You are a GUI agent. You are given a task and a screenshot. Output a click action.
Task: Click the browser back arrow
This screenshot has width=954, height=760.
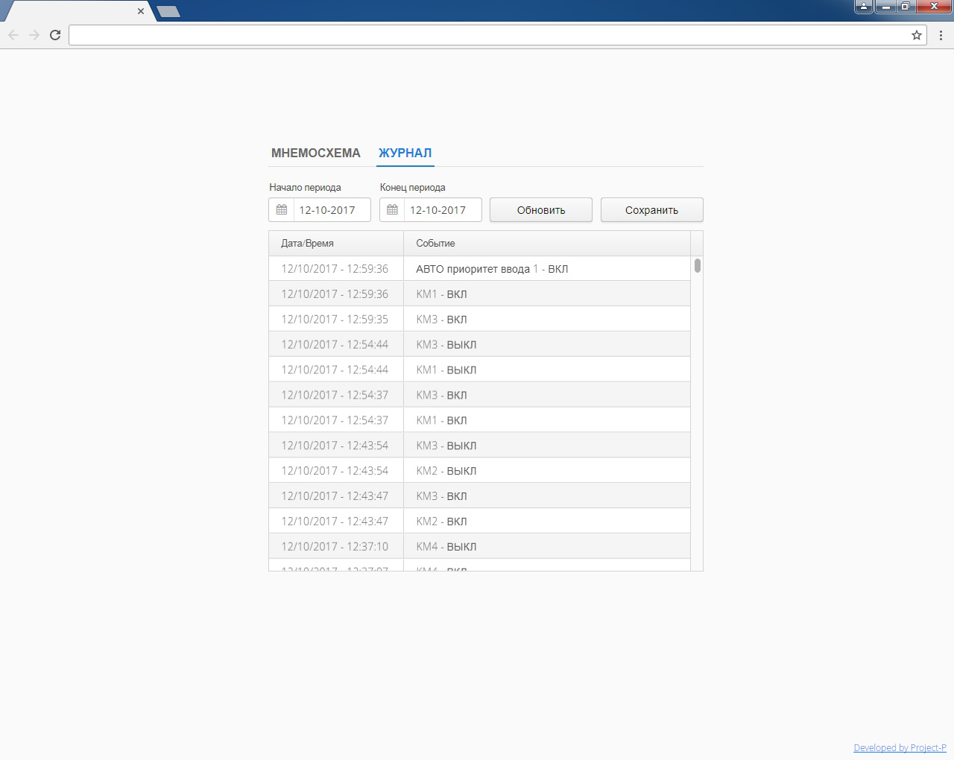pos(13,35)
